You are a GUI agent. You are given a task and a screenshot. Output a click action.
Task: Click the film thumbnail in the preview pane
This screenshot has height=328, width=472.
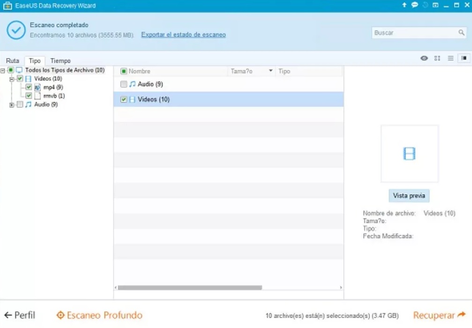click(x=409, y=154)
